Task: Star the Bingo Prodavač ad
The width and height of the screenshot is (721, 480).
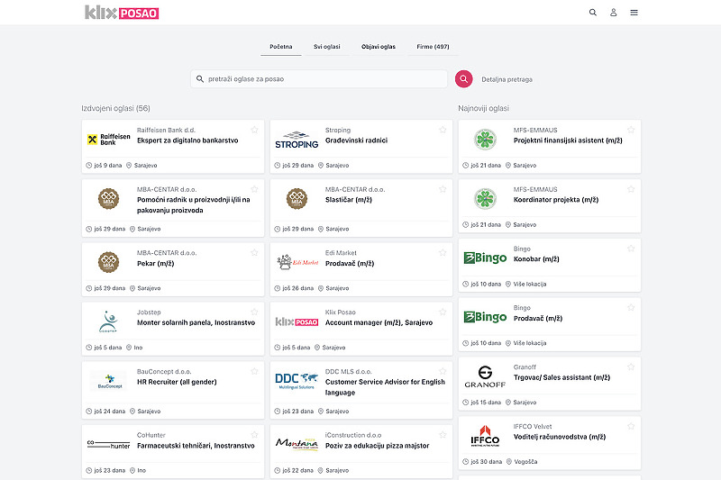Action: coord(631,307)
